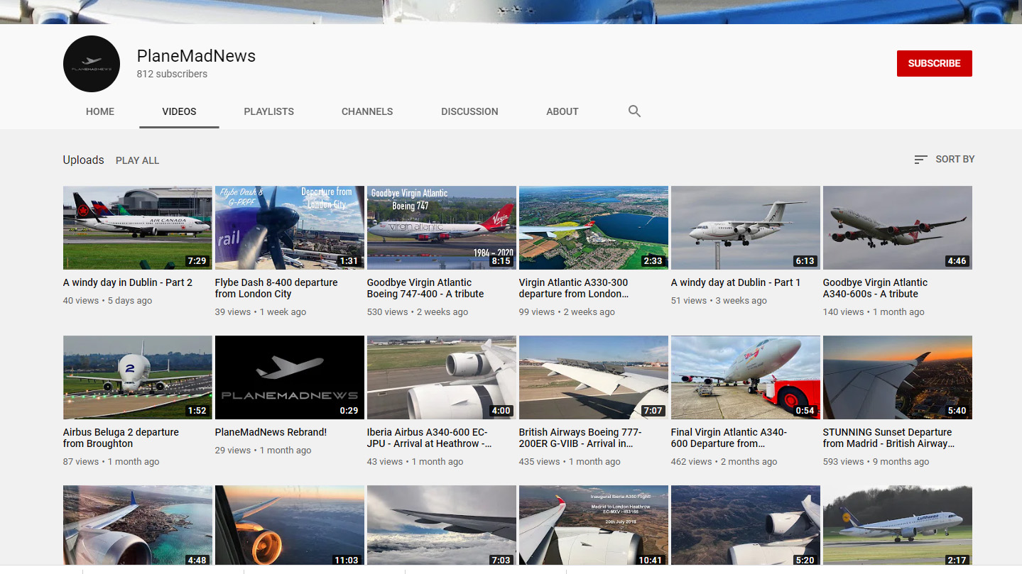
Task: Click the Sort By lines icon
Action: point(920,160)
